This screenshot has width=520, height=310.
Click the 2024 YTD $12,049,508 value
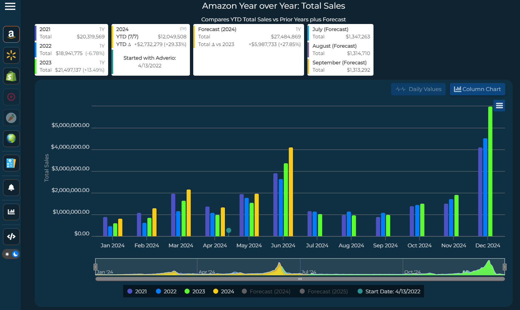[x=172, y=37]
